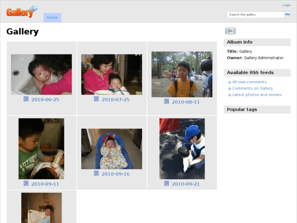Open All new comments feed
Viewport: 297px width, 223px height.
coord(249,82)
